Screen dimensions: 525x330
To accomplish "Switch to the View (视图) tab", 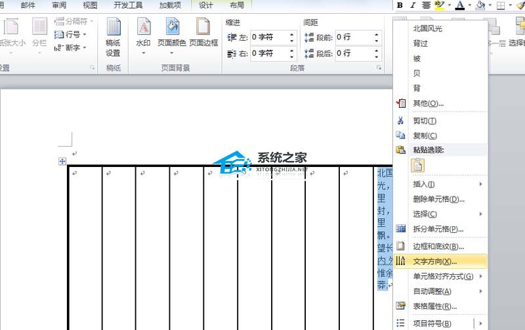I will point(90,5).
